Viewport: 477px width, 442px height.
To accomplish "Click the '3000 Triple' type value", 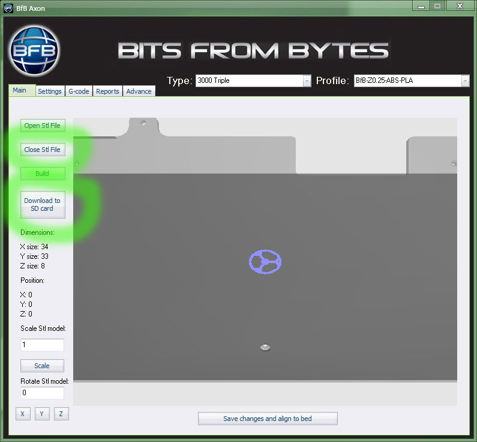I will (x=214, y=80).
